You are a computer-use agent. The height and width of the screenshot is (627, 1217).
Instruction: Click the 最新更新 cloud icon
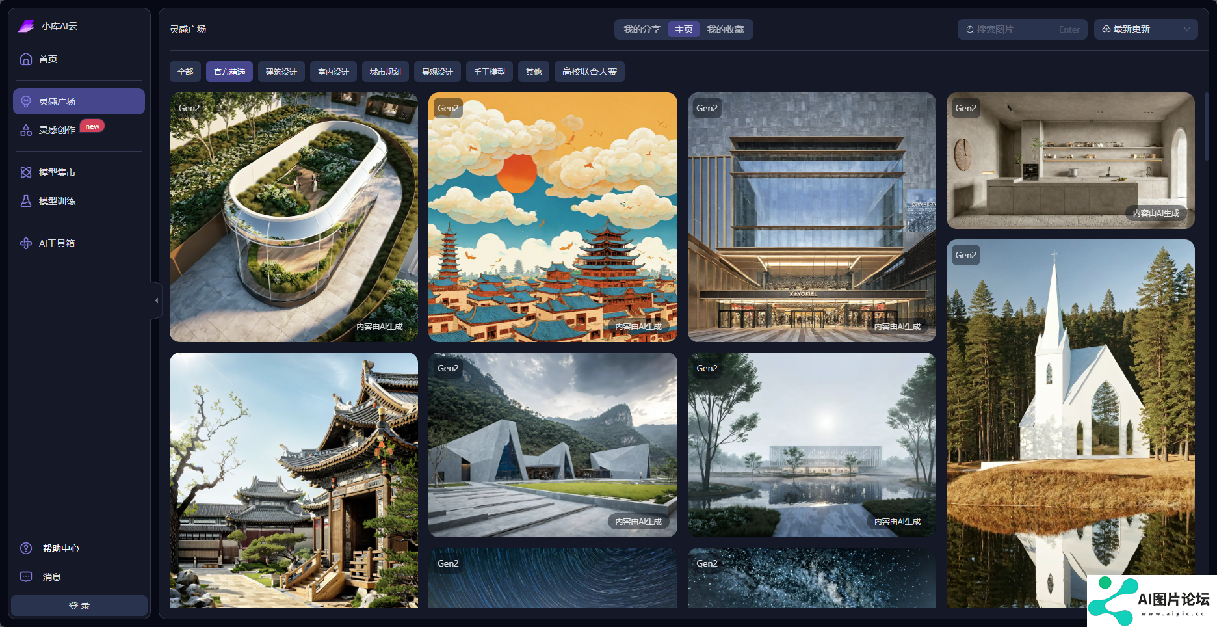pos(1106,29)
